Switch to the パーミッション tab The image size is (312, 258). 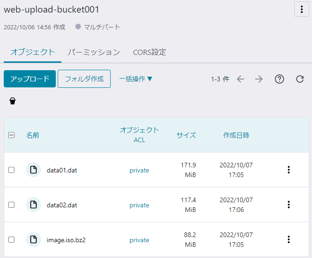pos(93,52)
